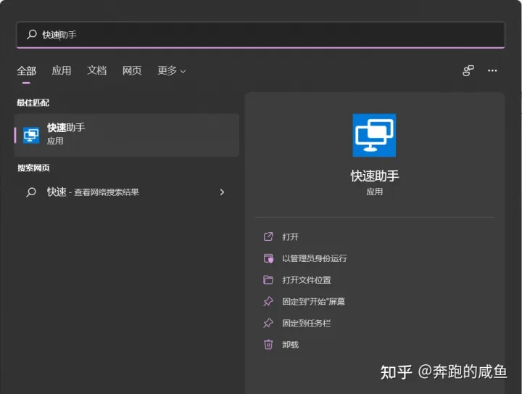Choose 卸载 to uninstall the app
This screenshot has width=522, height=394.
coord(290,345)
